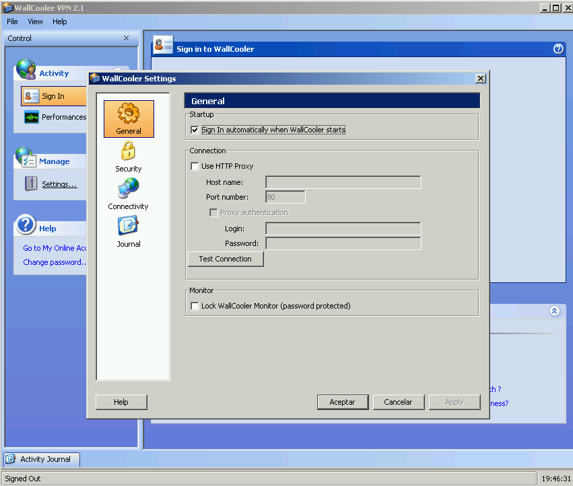Click help icon in Sign in to WallCooler header
Image resolution: width=573 pixels, height=486 pixels.
click(558, 48)
